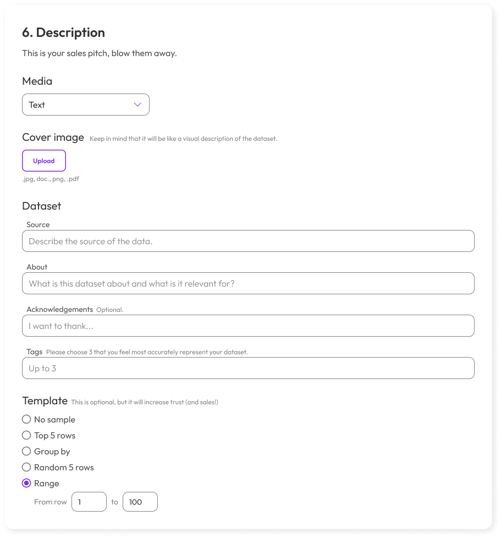Click the Tags input field
This screenshot has height=538, width=501.
tap(248, 368)
